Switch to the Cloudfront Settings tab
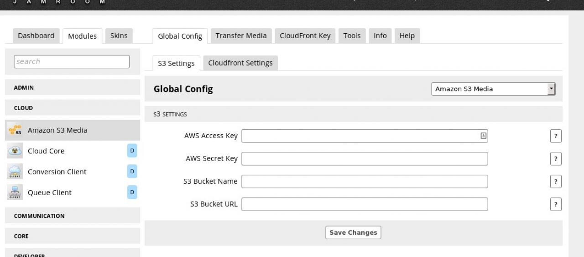Screen dimensions: 584x257 [240, 63]
